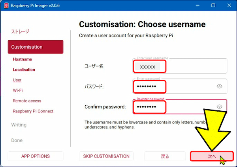Click SKIP CUSTOMISATION button

(106, 156)
